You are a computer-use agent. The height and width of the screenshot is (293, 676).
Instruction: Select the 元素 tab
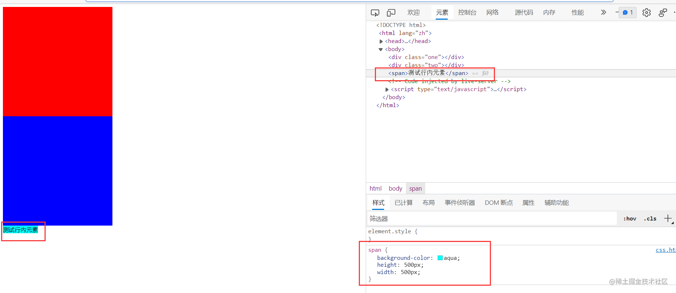pyautogui.click(x=442, y=12)
